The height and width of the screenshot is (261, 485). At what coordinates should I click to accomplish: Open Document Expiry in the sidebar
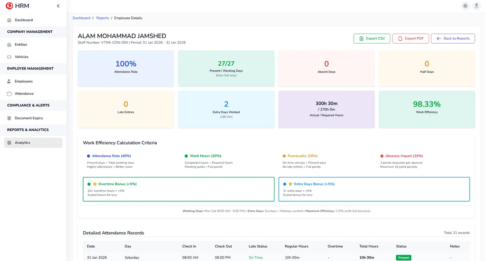33,118
